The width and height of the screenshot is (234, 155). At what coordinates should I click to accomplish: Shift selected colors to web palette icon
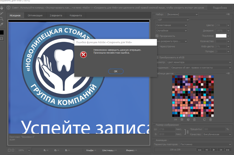tap(188, 120)
